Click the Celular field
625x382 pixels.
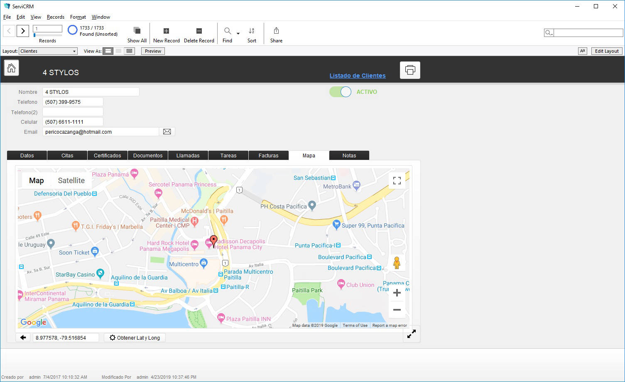coord(73,122)
